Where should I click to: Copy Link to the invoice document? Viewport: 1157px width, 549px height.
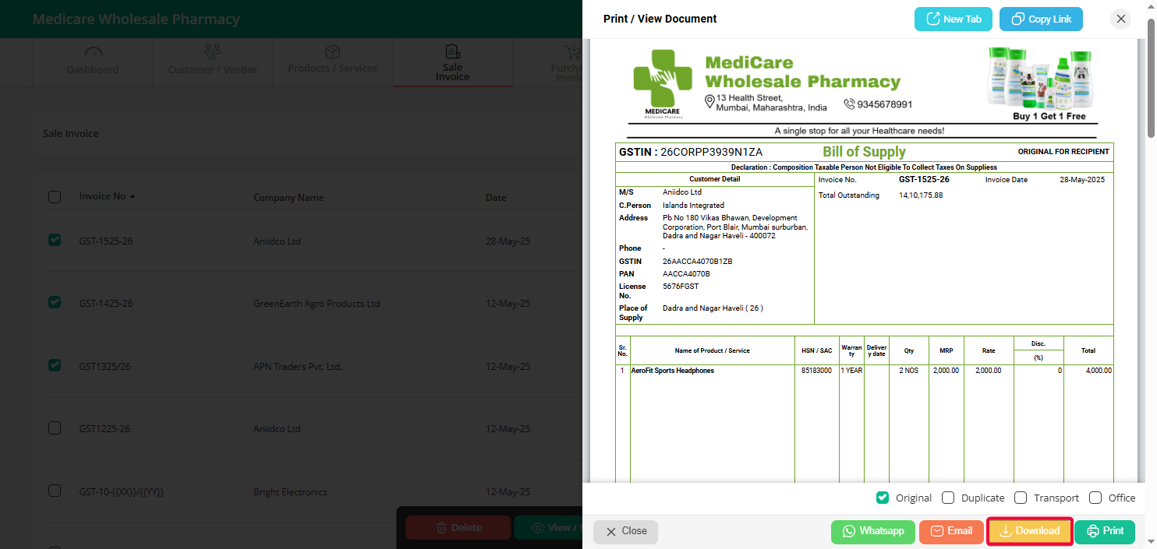pyautogui.click(x=1041, y=19)
